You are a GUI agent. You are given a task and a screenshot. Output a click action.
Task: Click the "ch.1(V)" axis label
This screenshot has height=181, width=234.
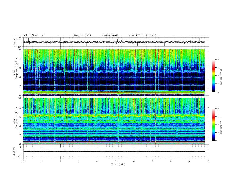tap(14, 42)
